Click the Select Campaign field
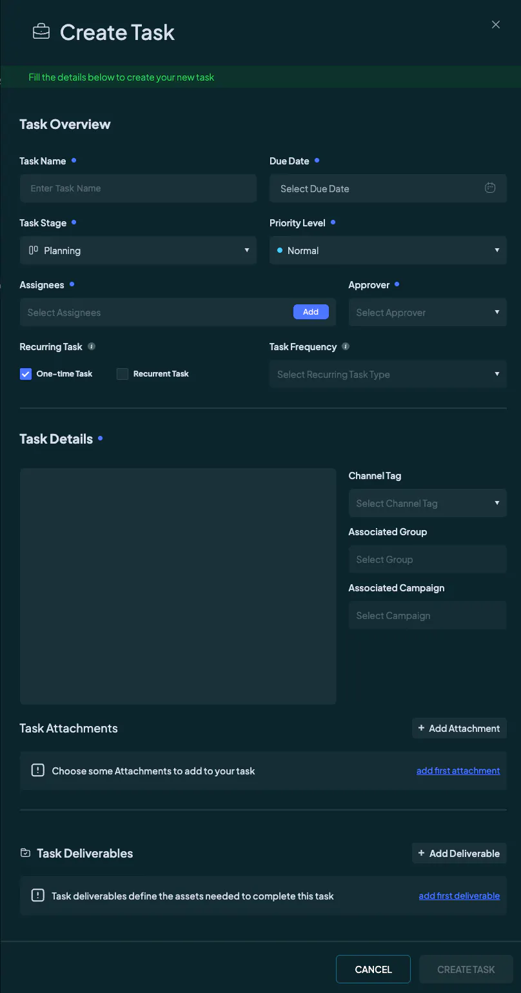This screenshot has height=993, width=521. 428,615
